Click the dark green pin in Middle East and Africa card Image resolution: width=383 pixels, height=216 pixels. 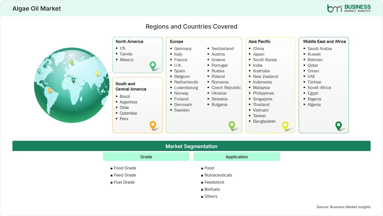tap(338, 126)
